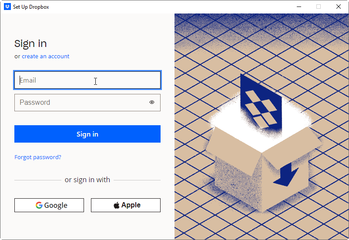Image resolution: width=349 pixels, height=240 pixels.
Task: Toggle password visibility eye icon
Action: pyautogui.click(x=152, y=102)
